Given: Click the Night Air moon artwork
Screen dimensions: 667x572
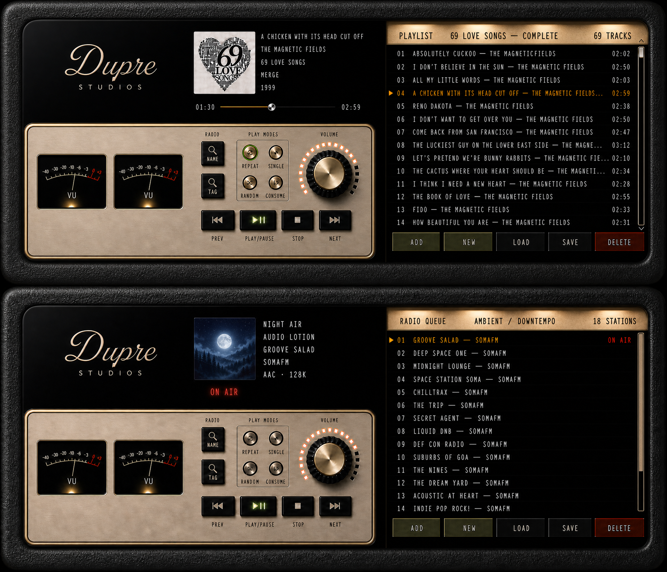Looking at the screenshot, I should click(x=225, y=349).
